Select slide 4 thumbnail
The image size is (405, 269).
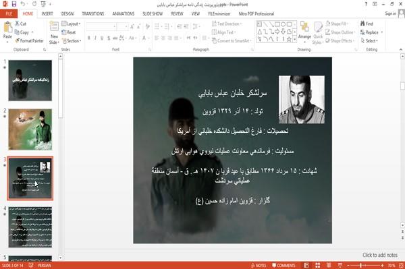click(30, 227)
